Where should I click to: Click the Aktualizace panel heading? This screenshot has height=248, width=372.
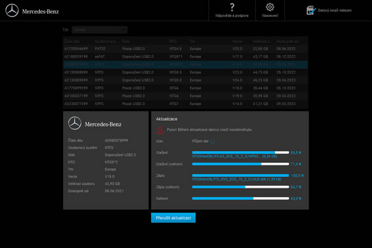(x=166, y=119)
